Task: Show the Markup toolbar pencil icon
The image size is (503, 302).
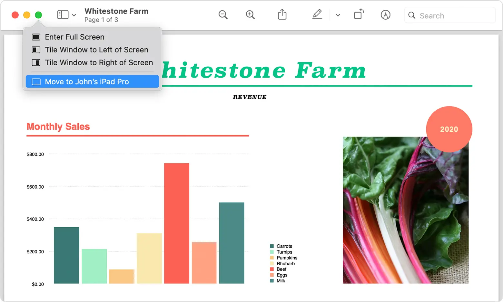Action: point(317,14)
